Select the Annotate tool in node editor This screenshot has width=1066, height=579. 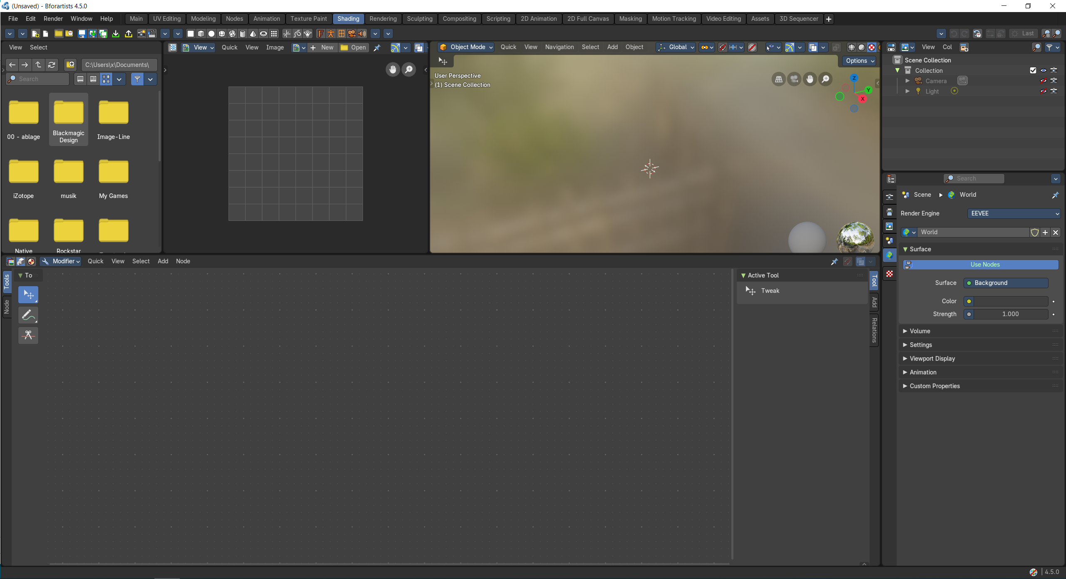coord(28,315)
